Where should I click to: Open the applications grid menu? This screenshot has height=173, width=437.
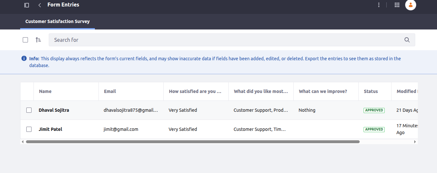[397, 5]
